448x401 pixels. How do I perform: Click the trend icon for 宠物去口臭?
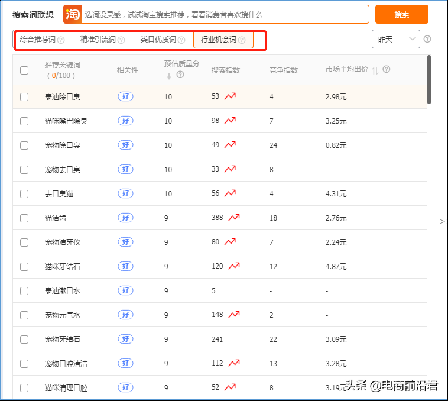230,169
